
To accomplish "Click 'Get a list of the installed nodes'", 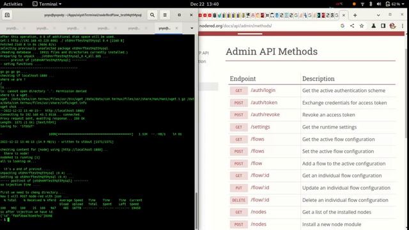I will (337, 212).
